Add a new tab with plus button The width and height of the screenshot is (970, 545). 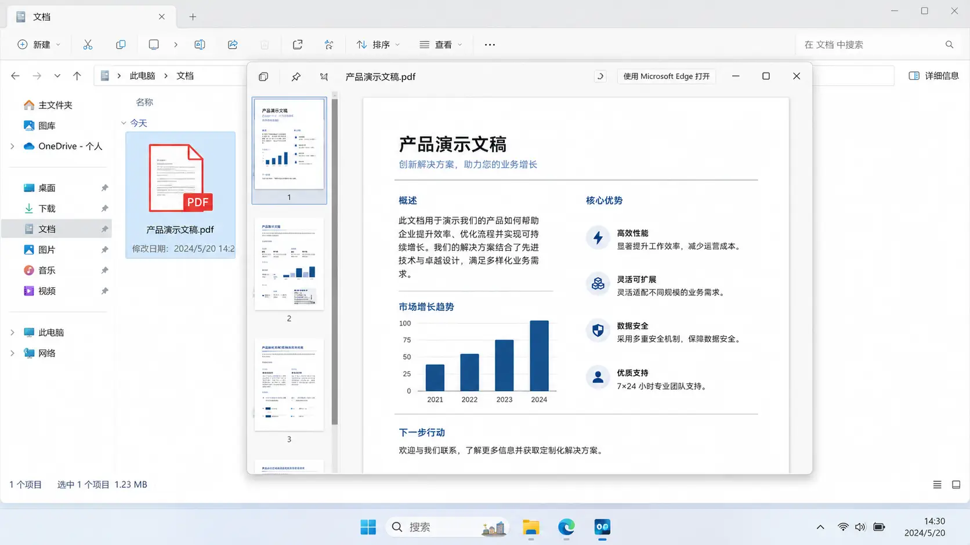tap(193, 17)
